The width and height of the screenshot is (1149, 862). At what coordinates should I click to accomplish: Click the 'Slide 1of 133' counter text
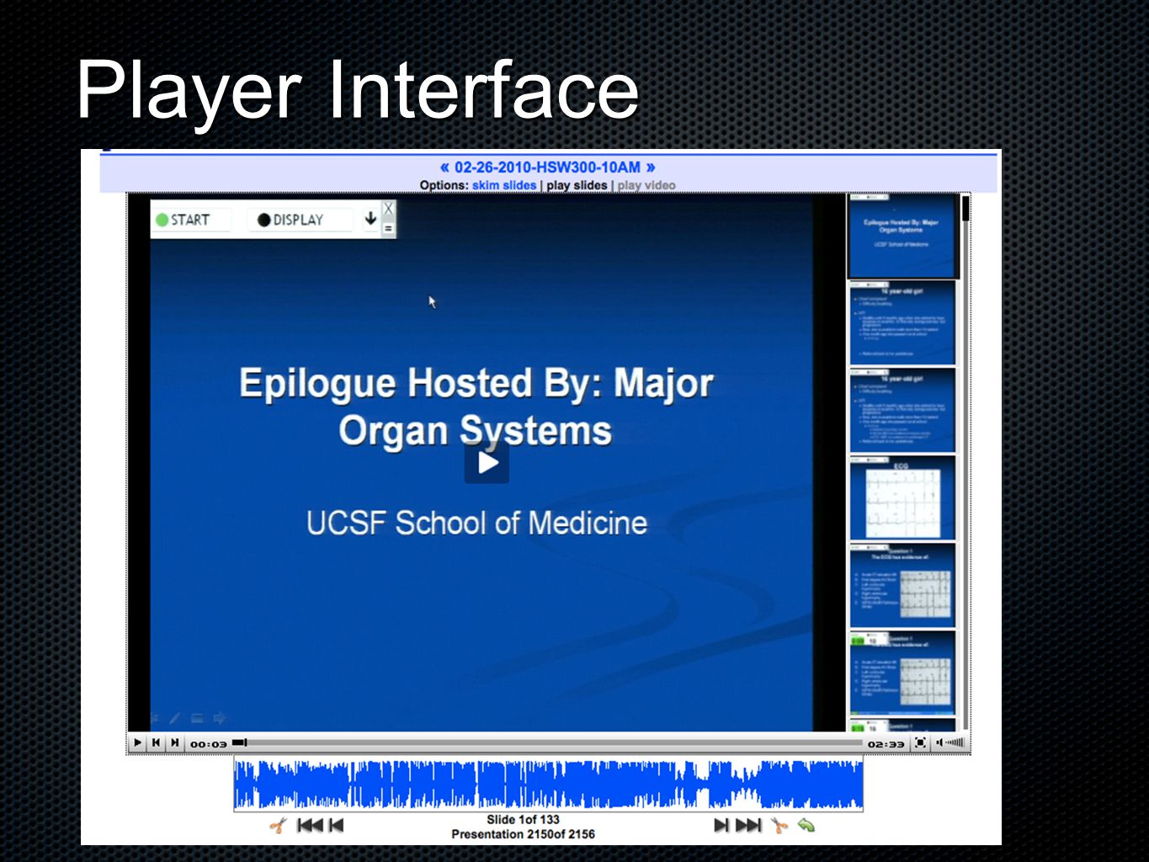pos(523,820)
